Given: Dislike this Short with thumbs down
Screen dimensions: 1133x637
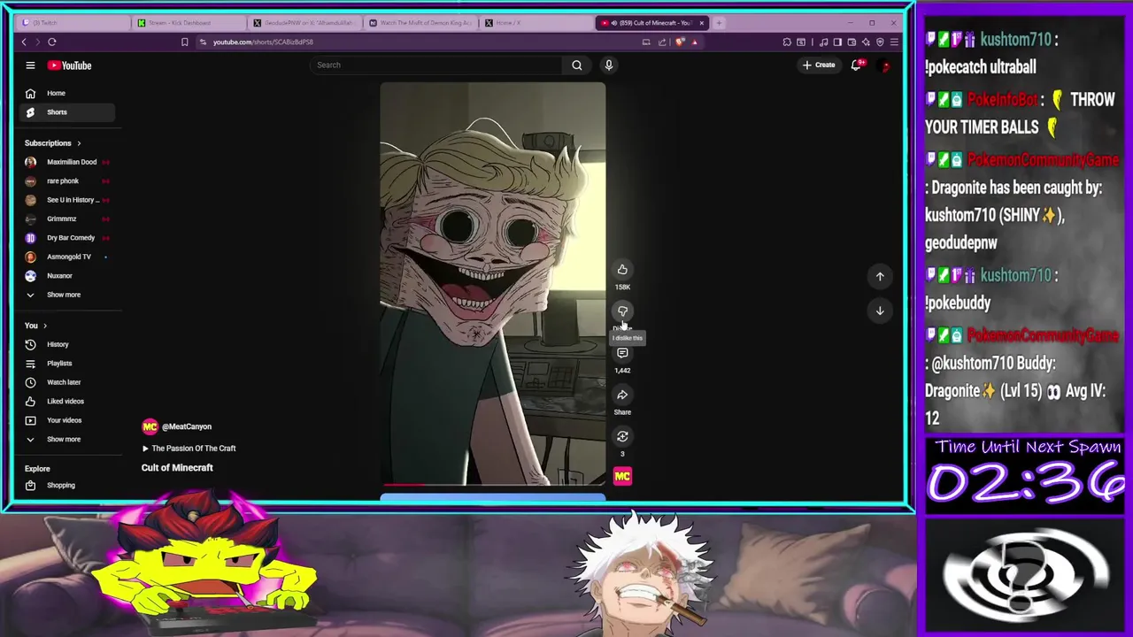Looking at the screenshot, I should coord(622,311).
